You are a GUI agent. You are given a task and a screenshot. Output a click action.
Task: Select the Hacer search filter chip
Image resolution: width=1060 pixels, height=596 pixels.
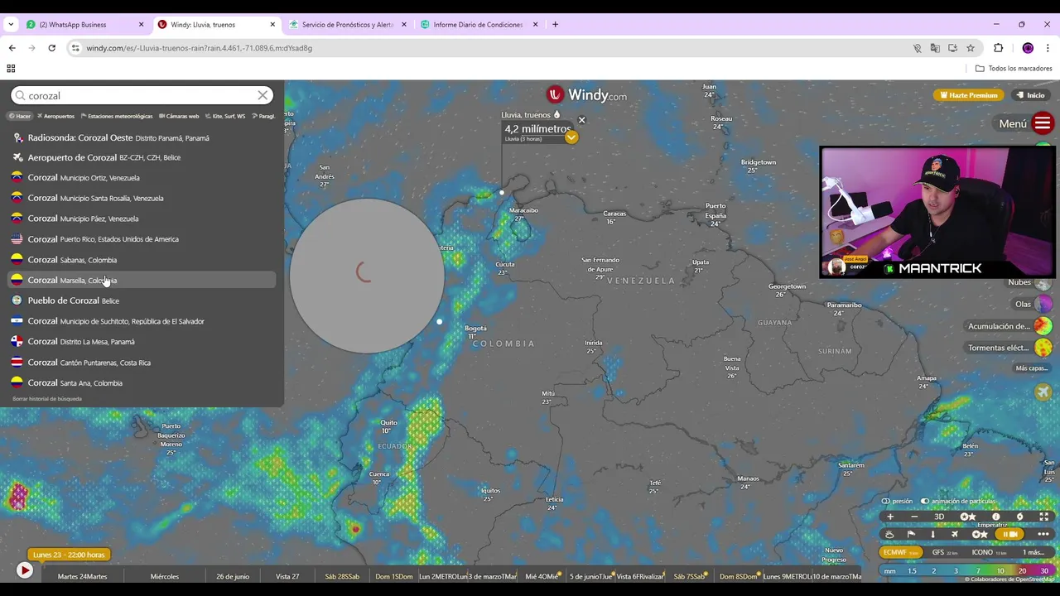20,116
